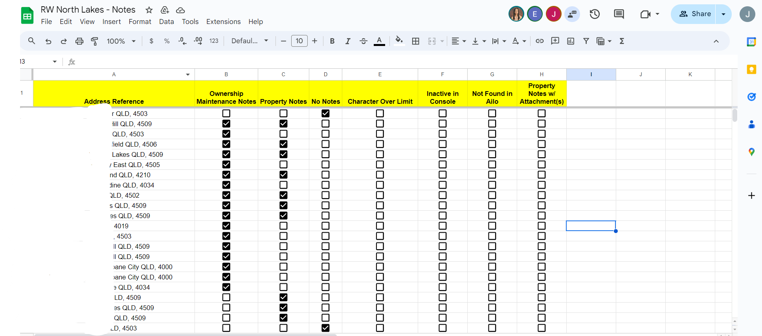Open the functions sigma menu
This screenshot has width=762, height=336.
(x=622, y=41)
